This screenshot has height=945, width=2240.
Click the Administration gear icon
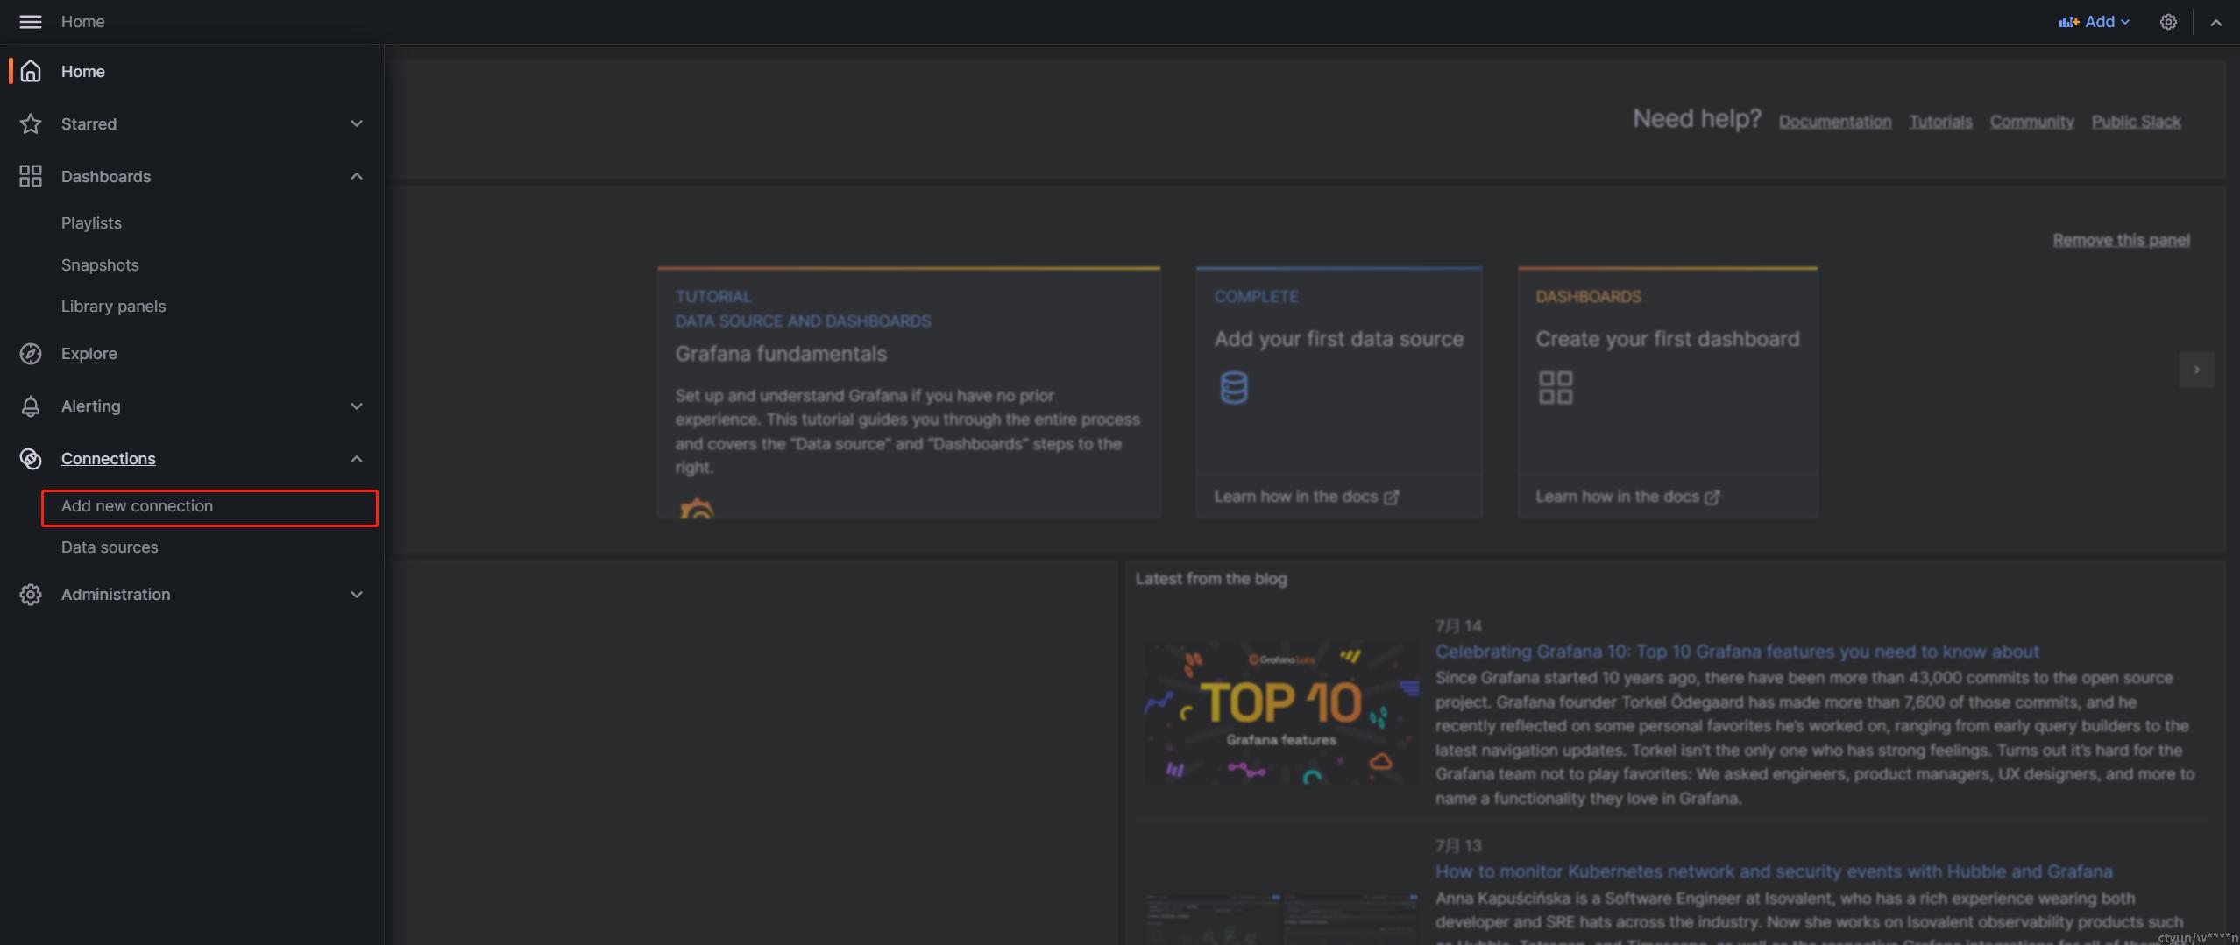[31, 594]
